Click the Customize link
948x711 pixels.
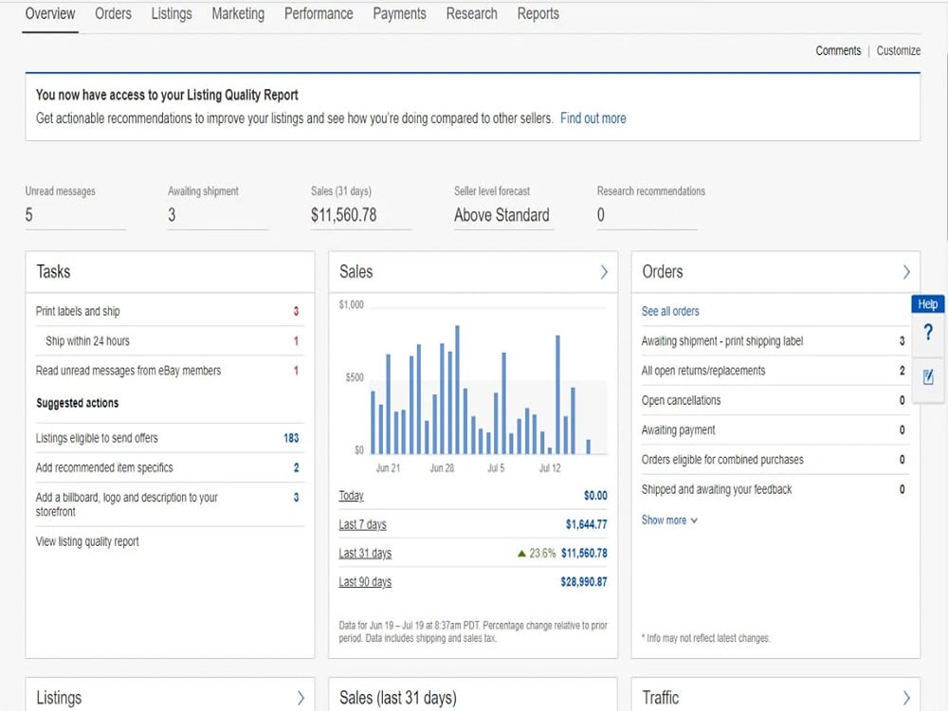coord(899,51)
